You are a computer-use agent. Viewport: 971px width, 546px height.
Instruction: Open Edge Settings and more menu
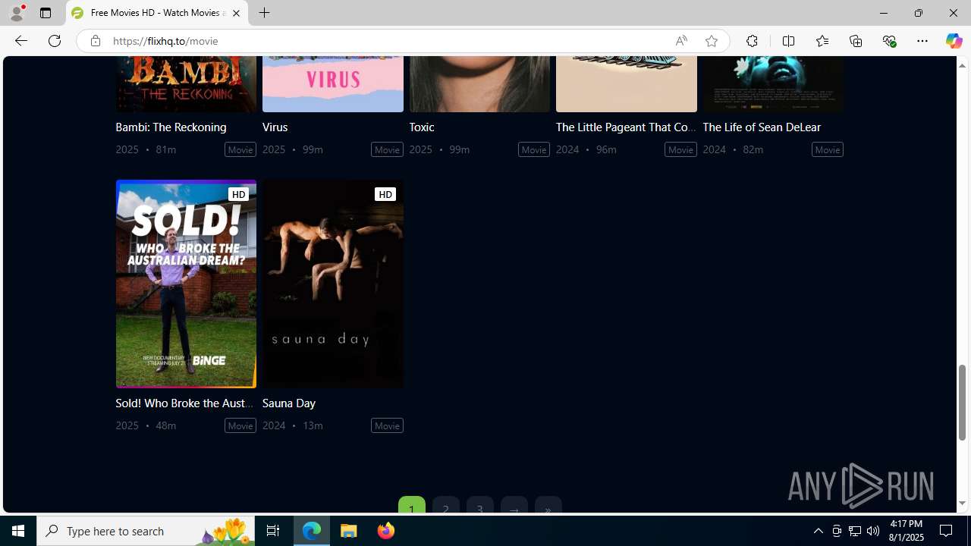[922, 41]
